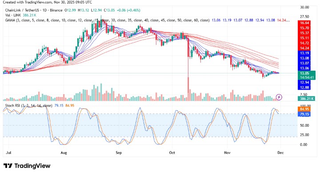
Task: Click the Oct label on time axis
Action: click(x=172, y=152)
